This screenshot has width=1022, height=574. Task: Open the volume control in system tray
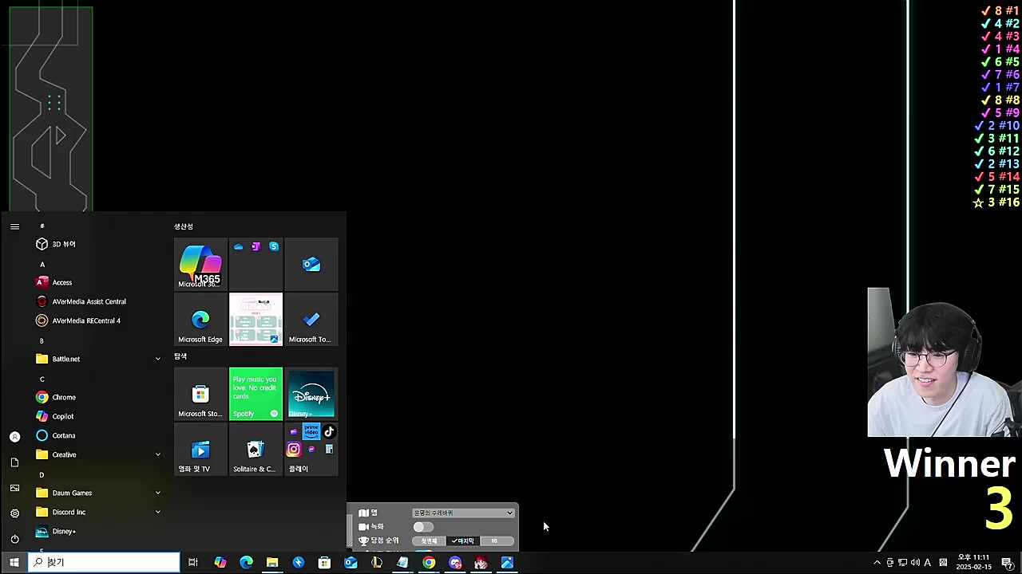[x=915, y=563]
